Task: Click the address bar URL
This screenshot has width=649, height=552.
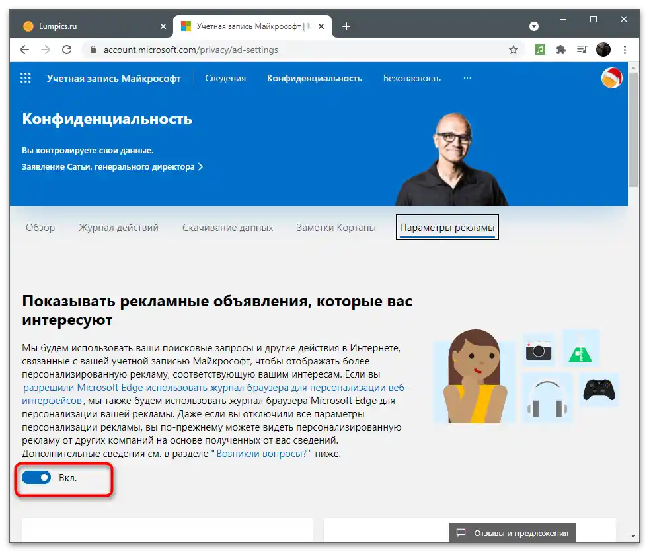Action: (190, 50)
